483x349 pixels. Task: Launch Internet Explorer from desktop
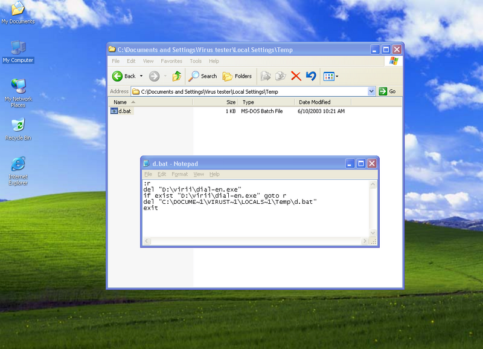(18, 171)
